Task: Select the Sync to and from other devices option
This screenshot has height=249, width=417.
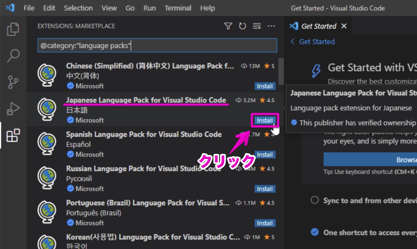Action: tap(315, 200)
